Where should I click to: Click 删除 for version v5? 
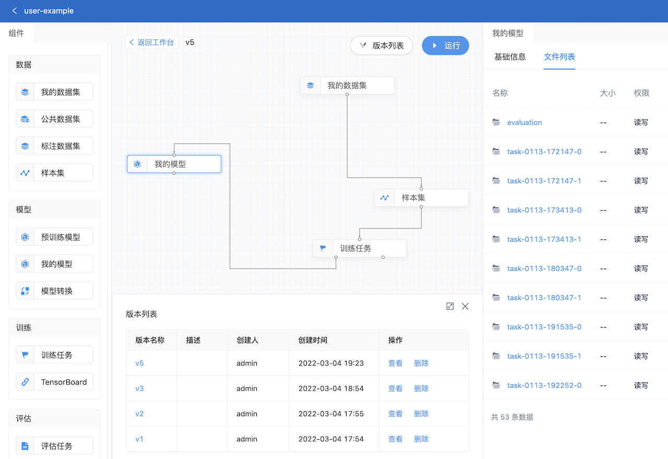click(421, 363)
